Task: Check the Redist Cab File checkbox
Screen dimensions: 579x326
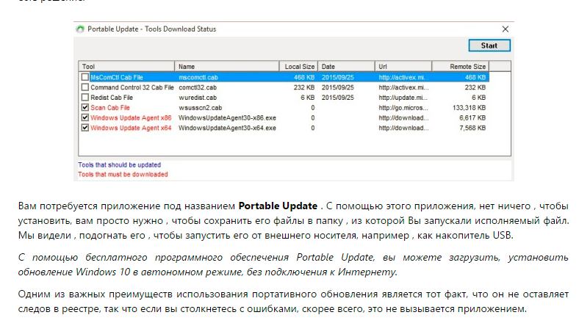Action: click(85, 98)
